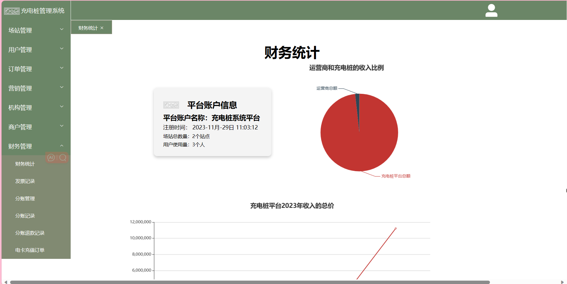Click the 财务统计 page heading
This screenshot has width=567, height=284.
(x=292, y=52)
